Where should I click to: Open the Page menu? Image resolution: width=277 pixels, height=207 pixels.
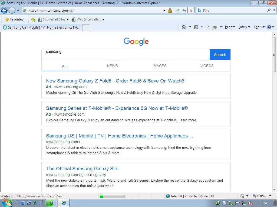pos(230,27)
